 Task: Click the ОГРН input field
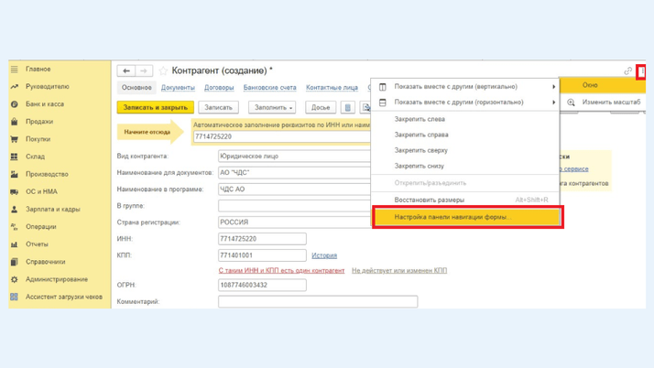click(x=262, y=285)
